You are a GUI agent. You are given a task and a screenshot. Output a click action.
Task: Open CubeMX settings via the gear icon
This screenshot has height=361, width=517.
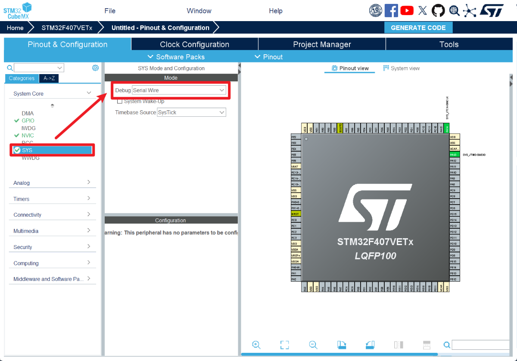pyautogui.click(x=95, y=68)
